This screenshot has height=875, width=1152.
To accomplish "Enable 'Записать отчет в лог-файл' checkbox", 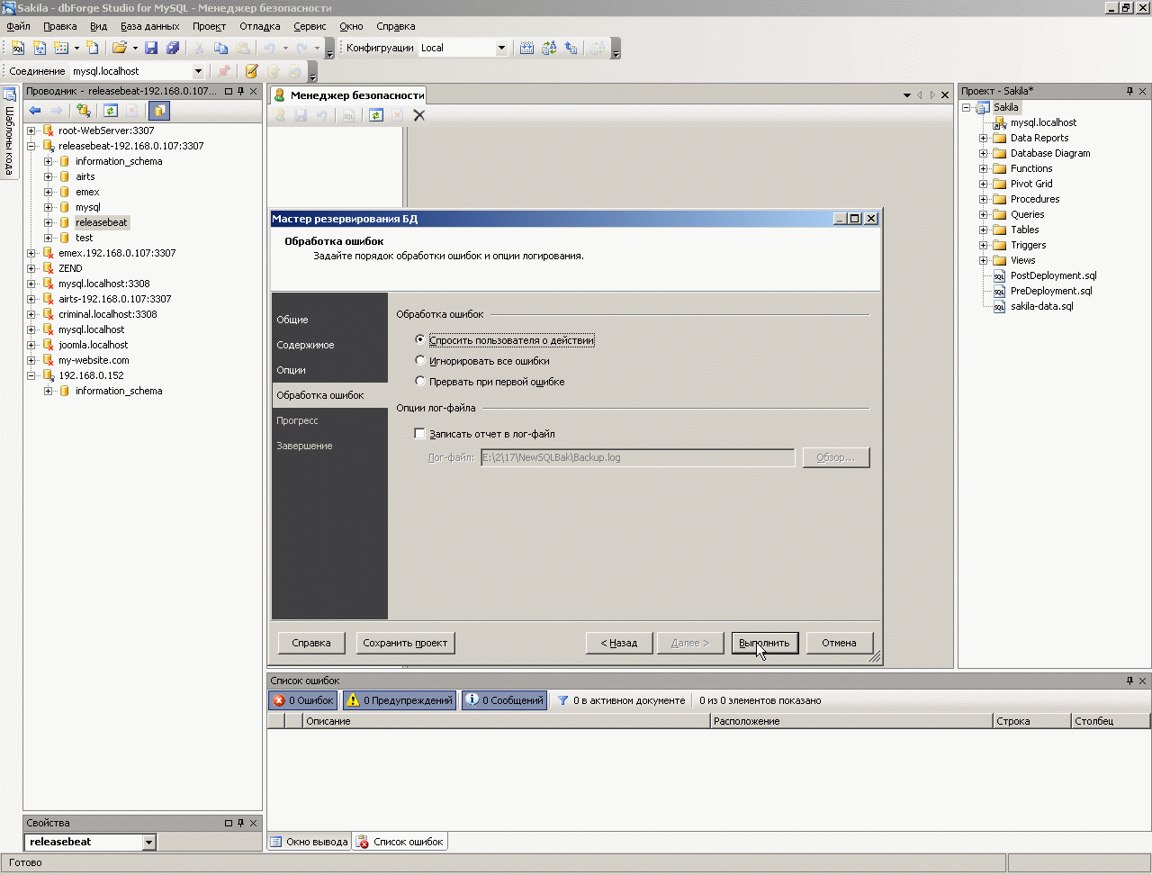I will click(x=419, y=433).
